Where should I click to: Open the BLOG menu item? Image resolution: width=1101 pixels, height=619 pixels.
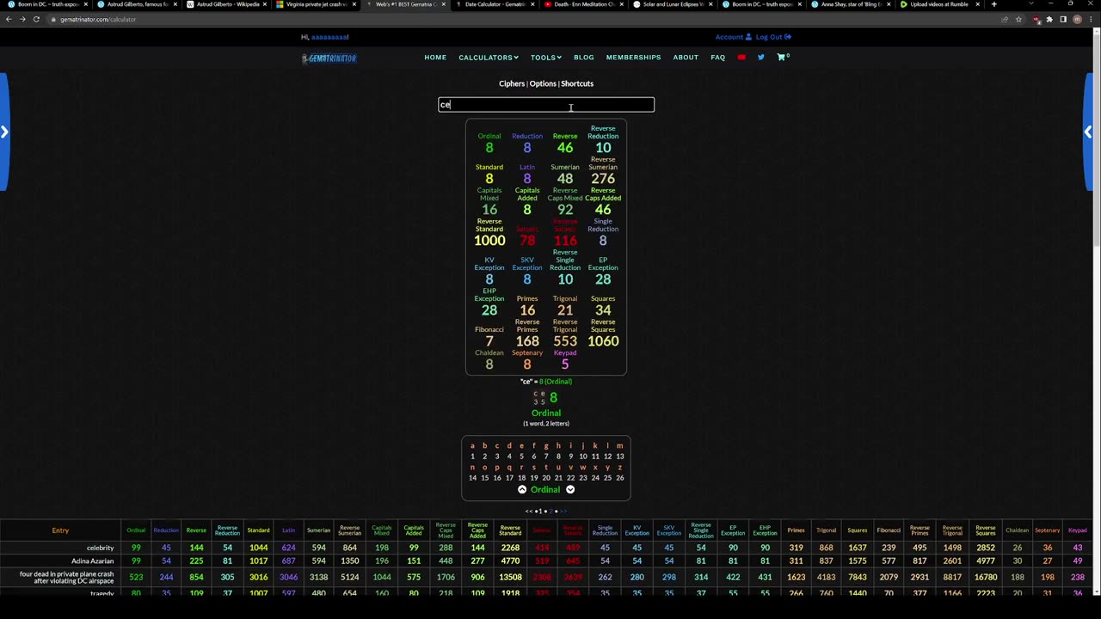[584, 58]
